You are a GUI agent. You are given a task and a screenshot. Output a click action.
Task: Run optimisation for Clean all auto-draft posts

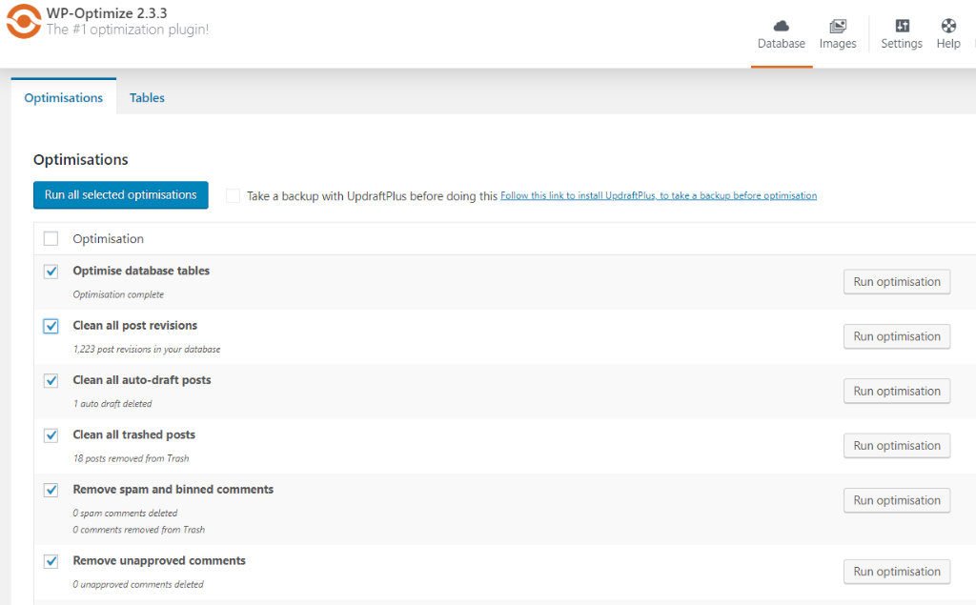point(897,391)
